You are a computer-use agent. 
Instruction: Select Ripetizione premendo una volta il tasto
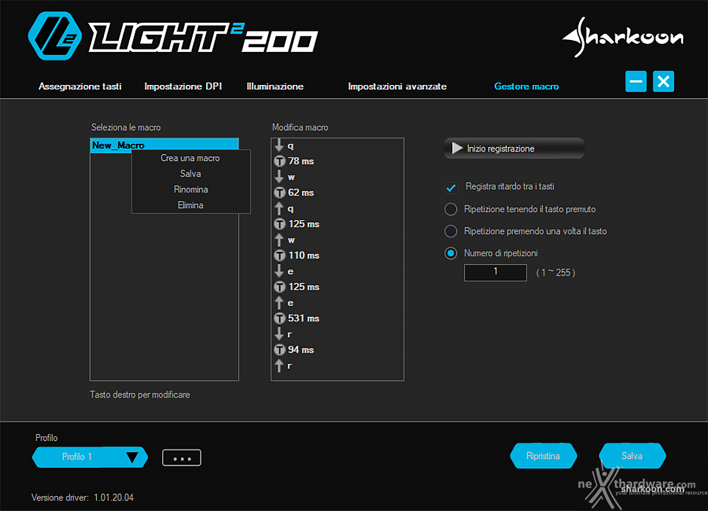451,231
